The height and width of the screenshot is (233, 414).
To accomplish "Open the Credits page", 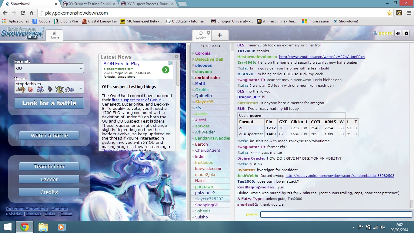I will [x=49, y=192].
